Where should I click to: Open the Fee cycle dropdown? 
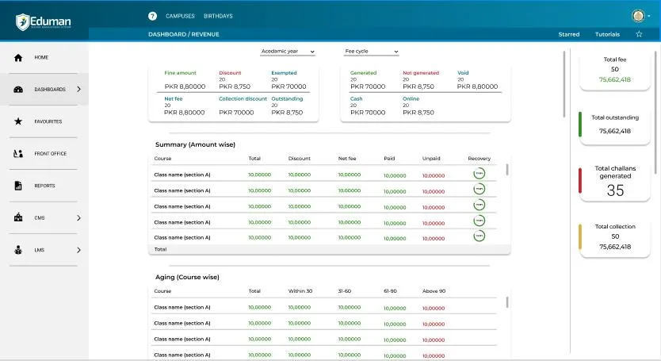tap(371, 52)
